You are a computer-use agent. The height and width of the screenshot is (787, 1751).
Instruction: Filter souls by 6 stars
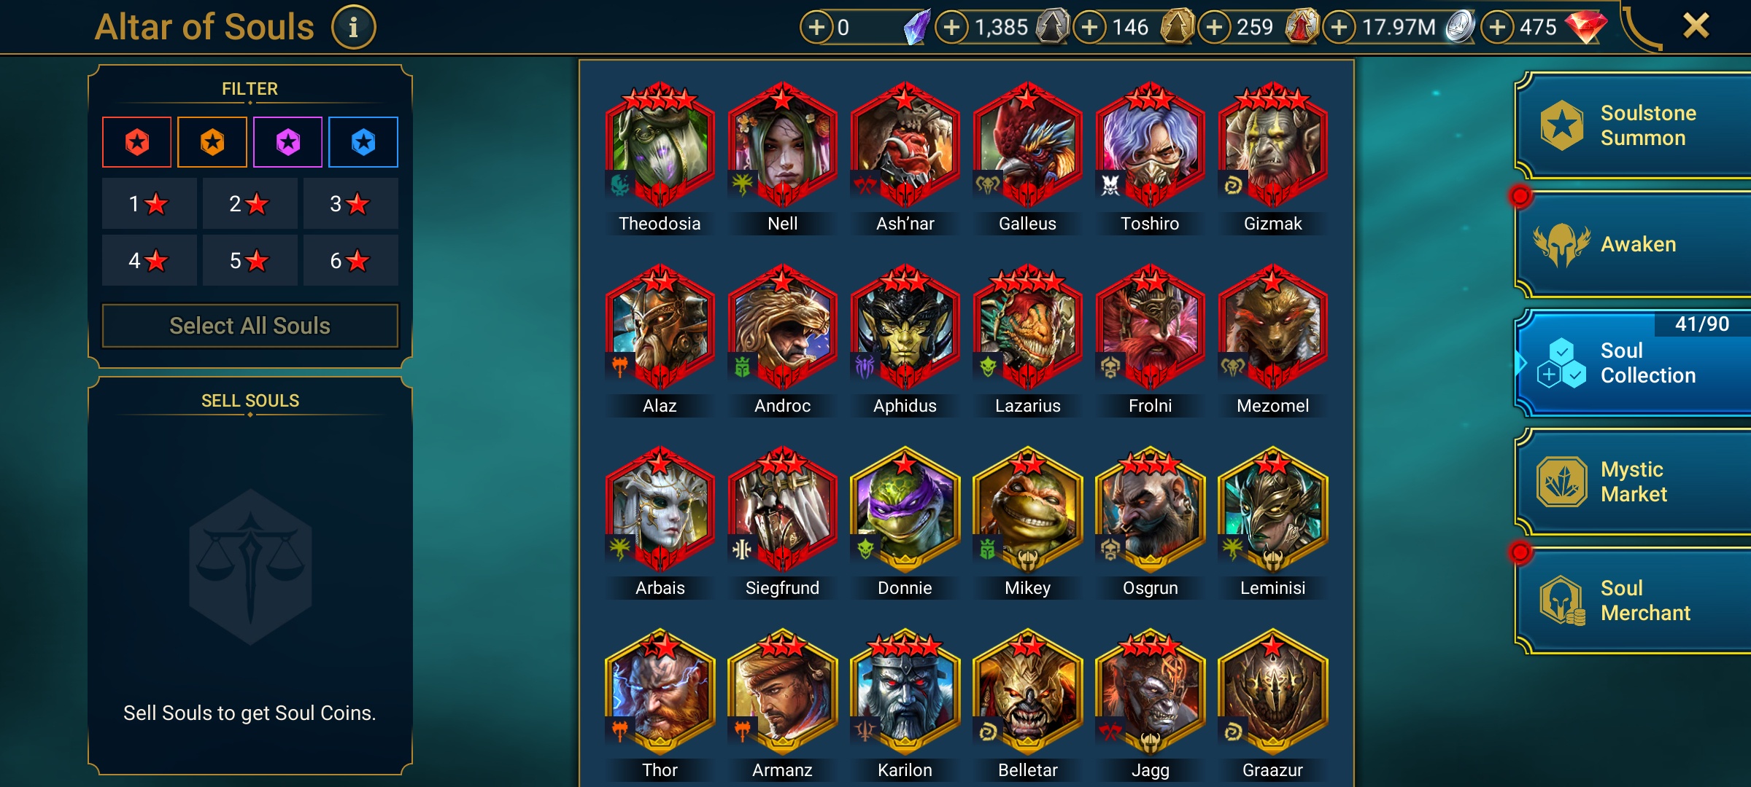(350, 260)
